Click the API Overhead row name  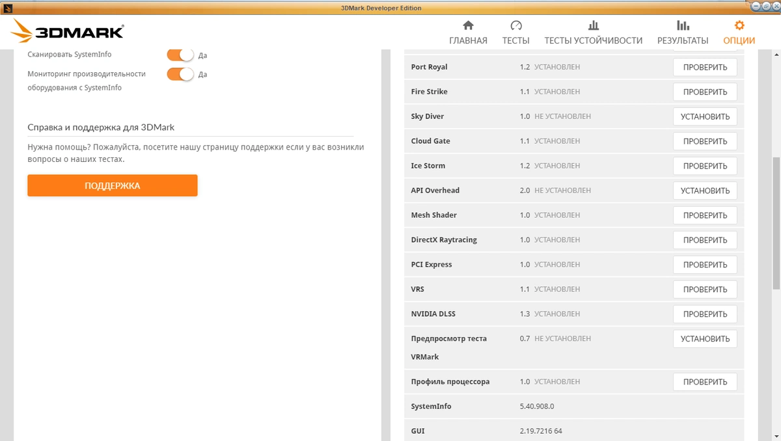435,191
